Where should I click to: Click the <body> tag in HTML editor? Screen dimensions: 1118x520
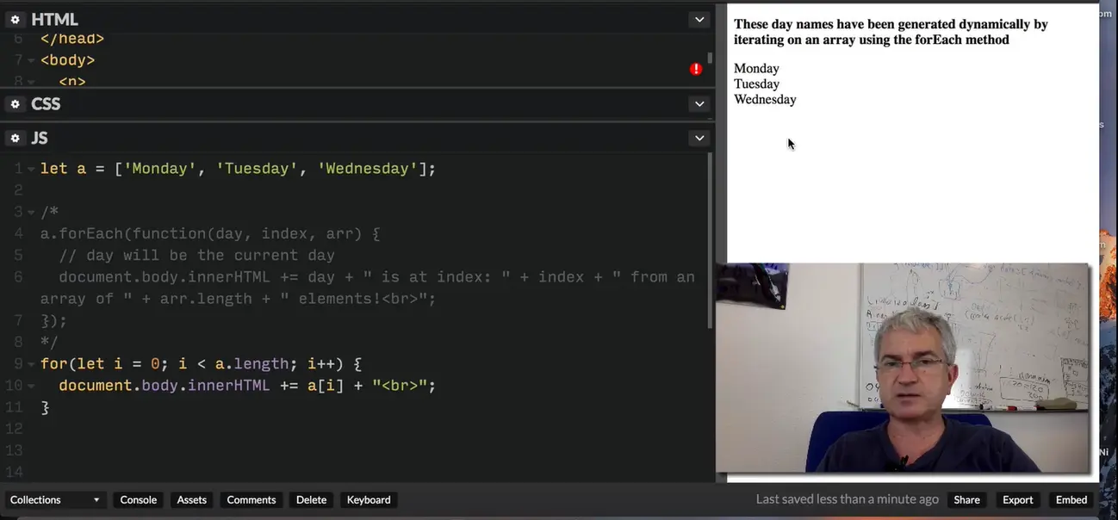tap(67, 60)
